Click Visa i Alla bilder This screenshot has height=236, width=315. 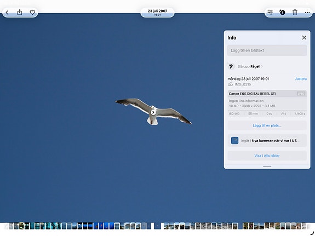[267, 156]
